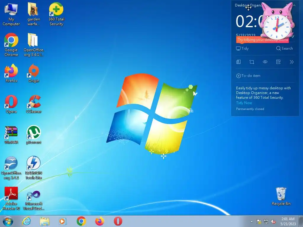Open Internet Explorer from taskbar
Image resolution: width=303 pixels, height=227 pixels.
26,221
